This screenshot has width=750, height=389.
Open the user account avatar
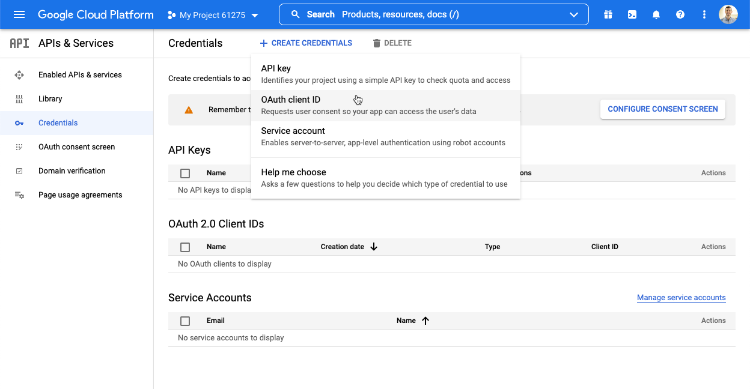click(728, 14)
